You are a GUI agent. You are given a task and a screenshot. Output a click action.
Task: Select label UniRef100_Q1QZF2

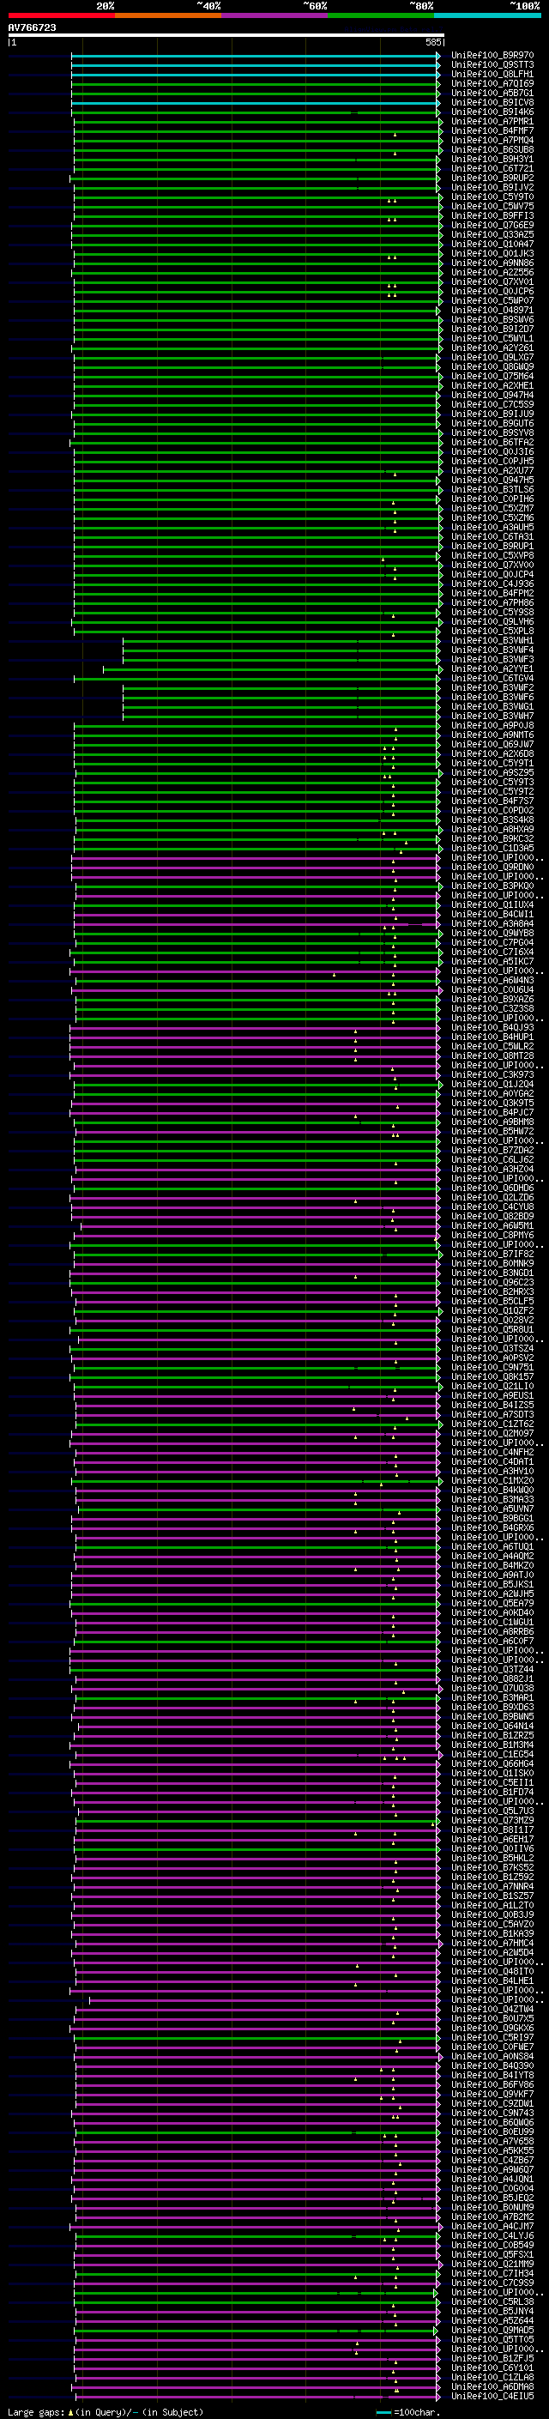pos(492,1311)
